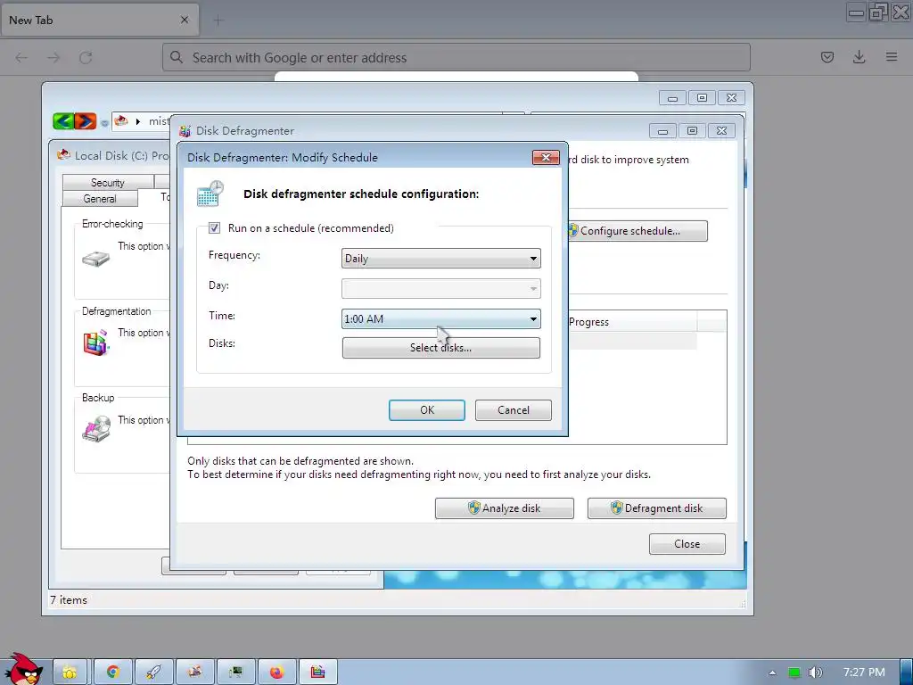Focus the browser address search field
913x685 pixels.
456,58
